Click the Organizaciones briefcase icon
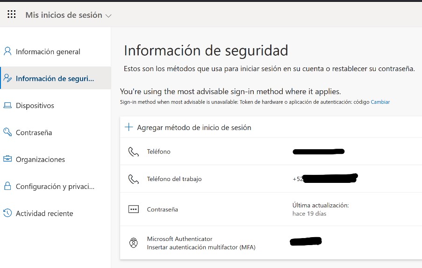The height and width of the screenshot is (268, 422). 7,159
